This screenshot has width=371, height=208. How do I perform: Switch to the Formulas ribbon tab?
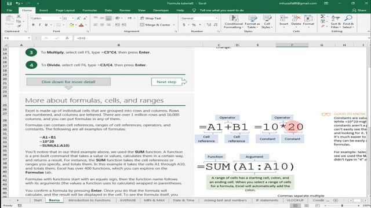click(x=90, y=10)
